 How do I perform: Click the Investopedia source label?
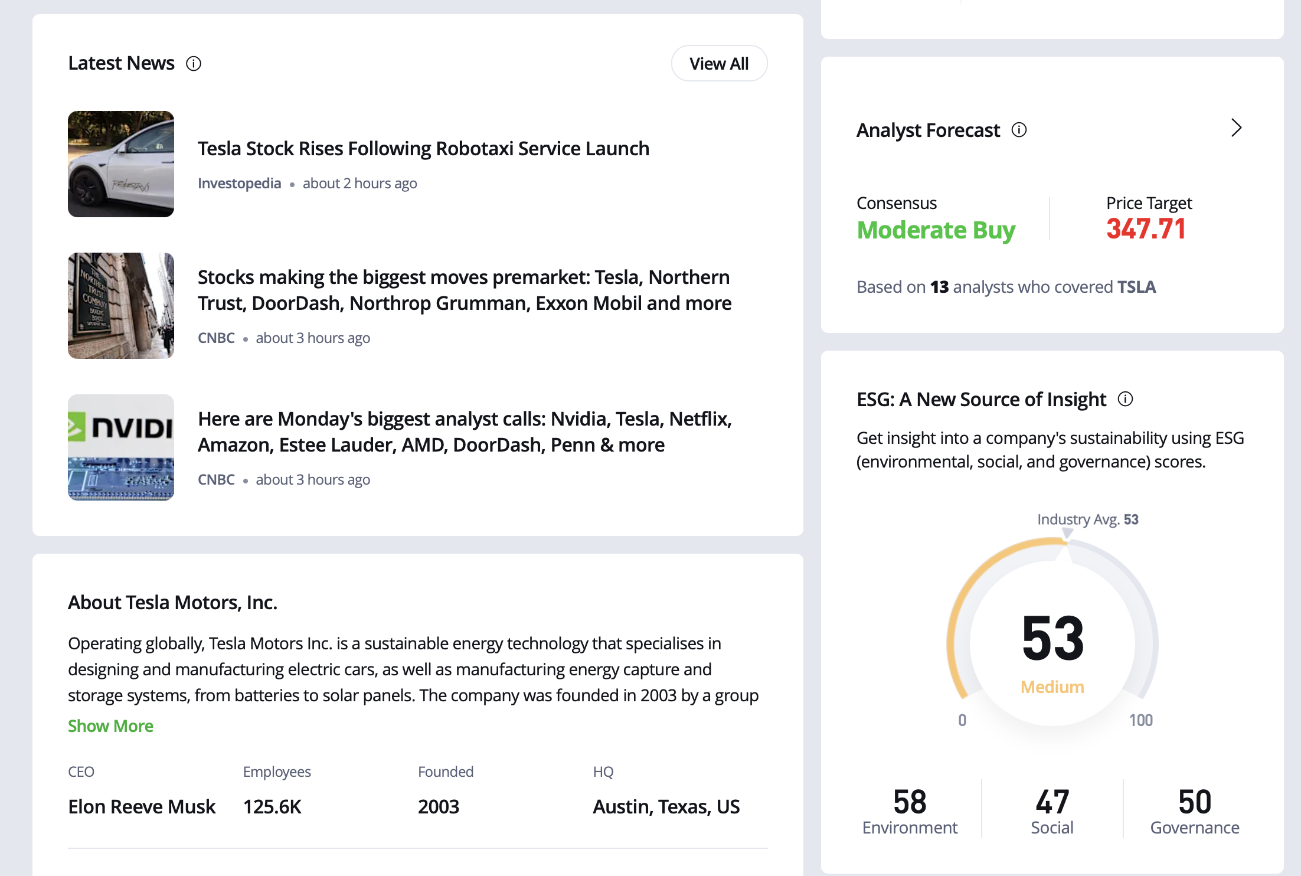point(239,183)
